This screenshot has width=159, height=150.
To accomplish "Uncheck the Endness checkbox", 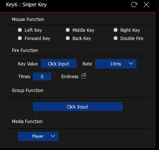I will tap(83, 76).
